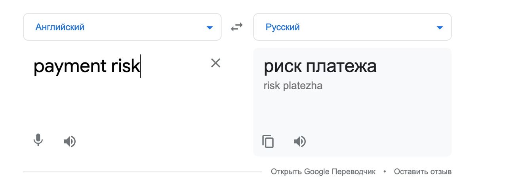Click the word "платежа" in the translation
The height and width of the screenshot is (186, 507).
pyautogui.click(x=341, y=66)
